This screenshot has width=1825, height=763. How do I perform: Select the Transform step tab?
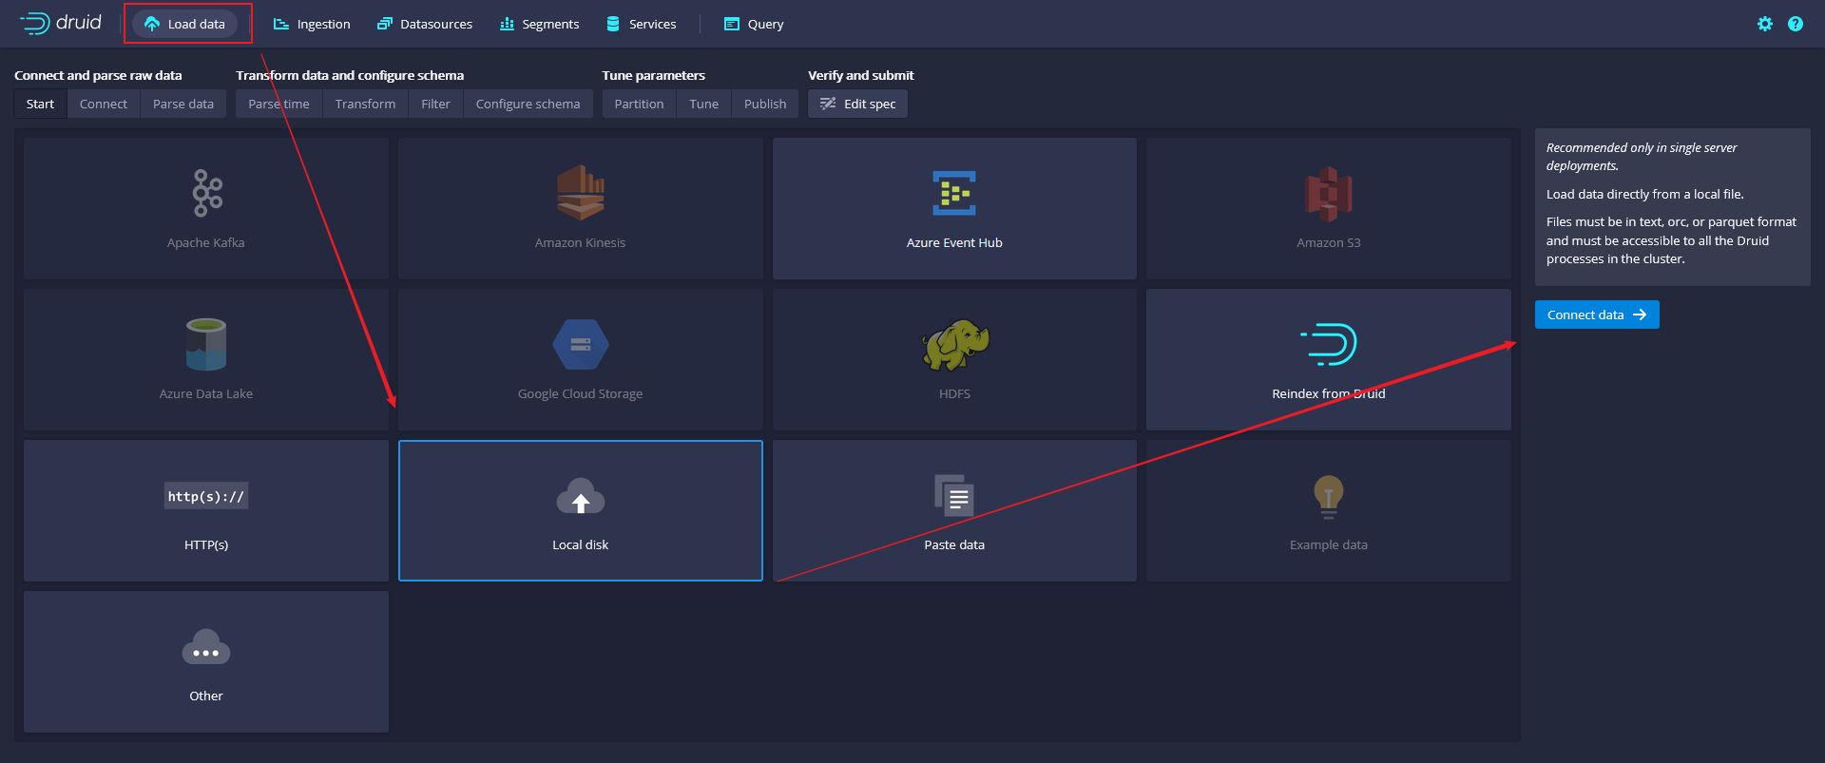click(365, 104)
